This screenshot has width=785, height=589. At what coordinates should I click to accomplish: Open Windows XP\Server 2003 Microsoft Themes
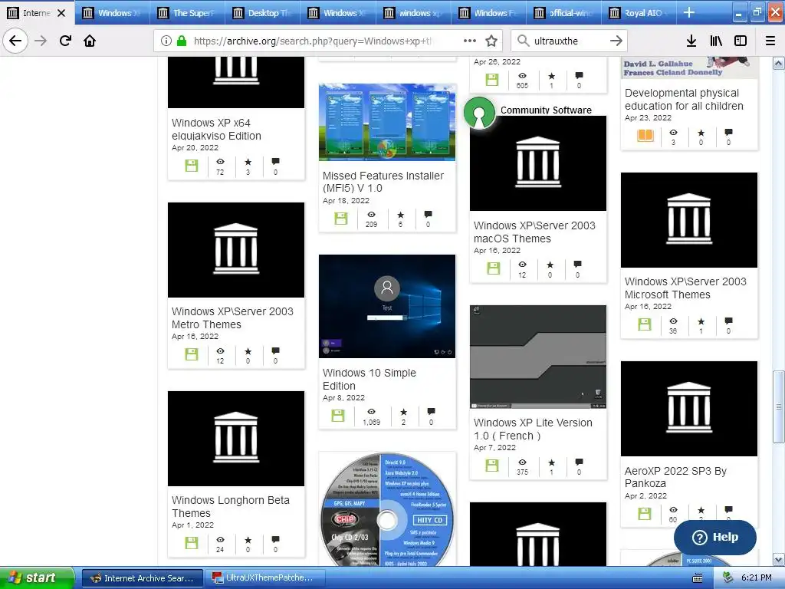[685, 288]
